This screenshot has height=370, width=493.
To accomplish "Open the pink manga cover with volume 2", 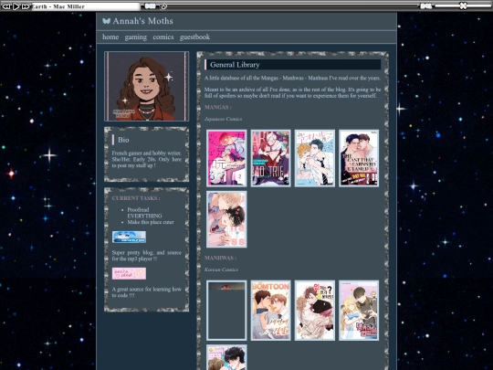I will [226, 158].
